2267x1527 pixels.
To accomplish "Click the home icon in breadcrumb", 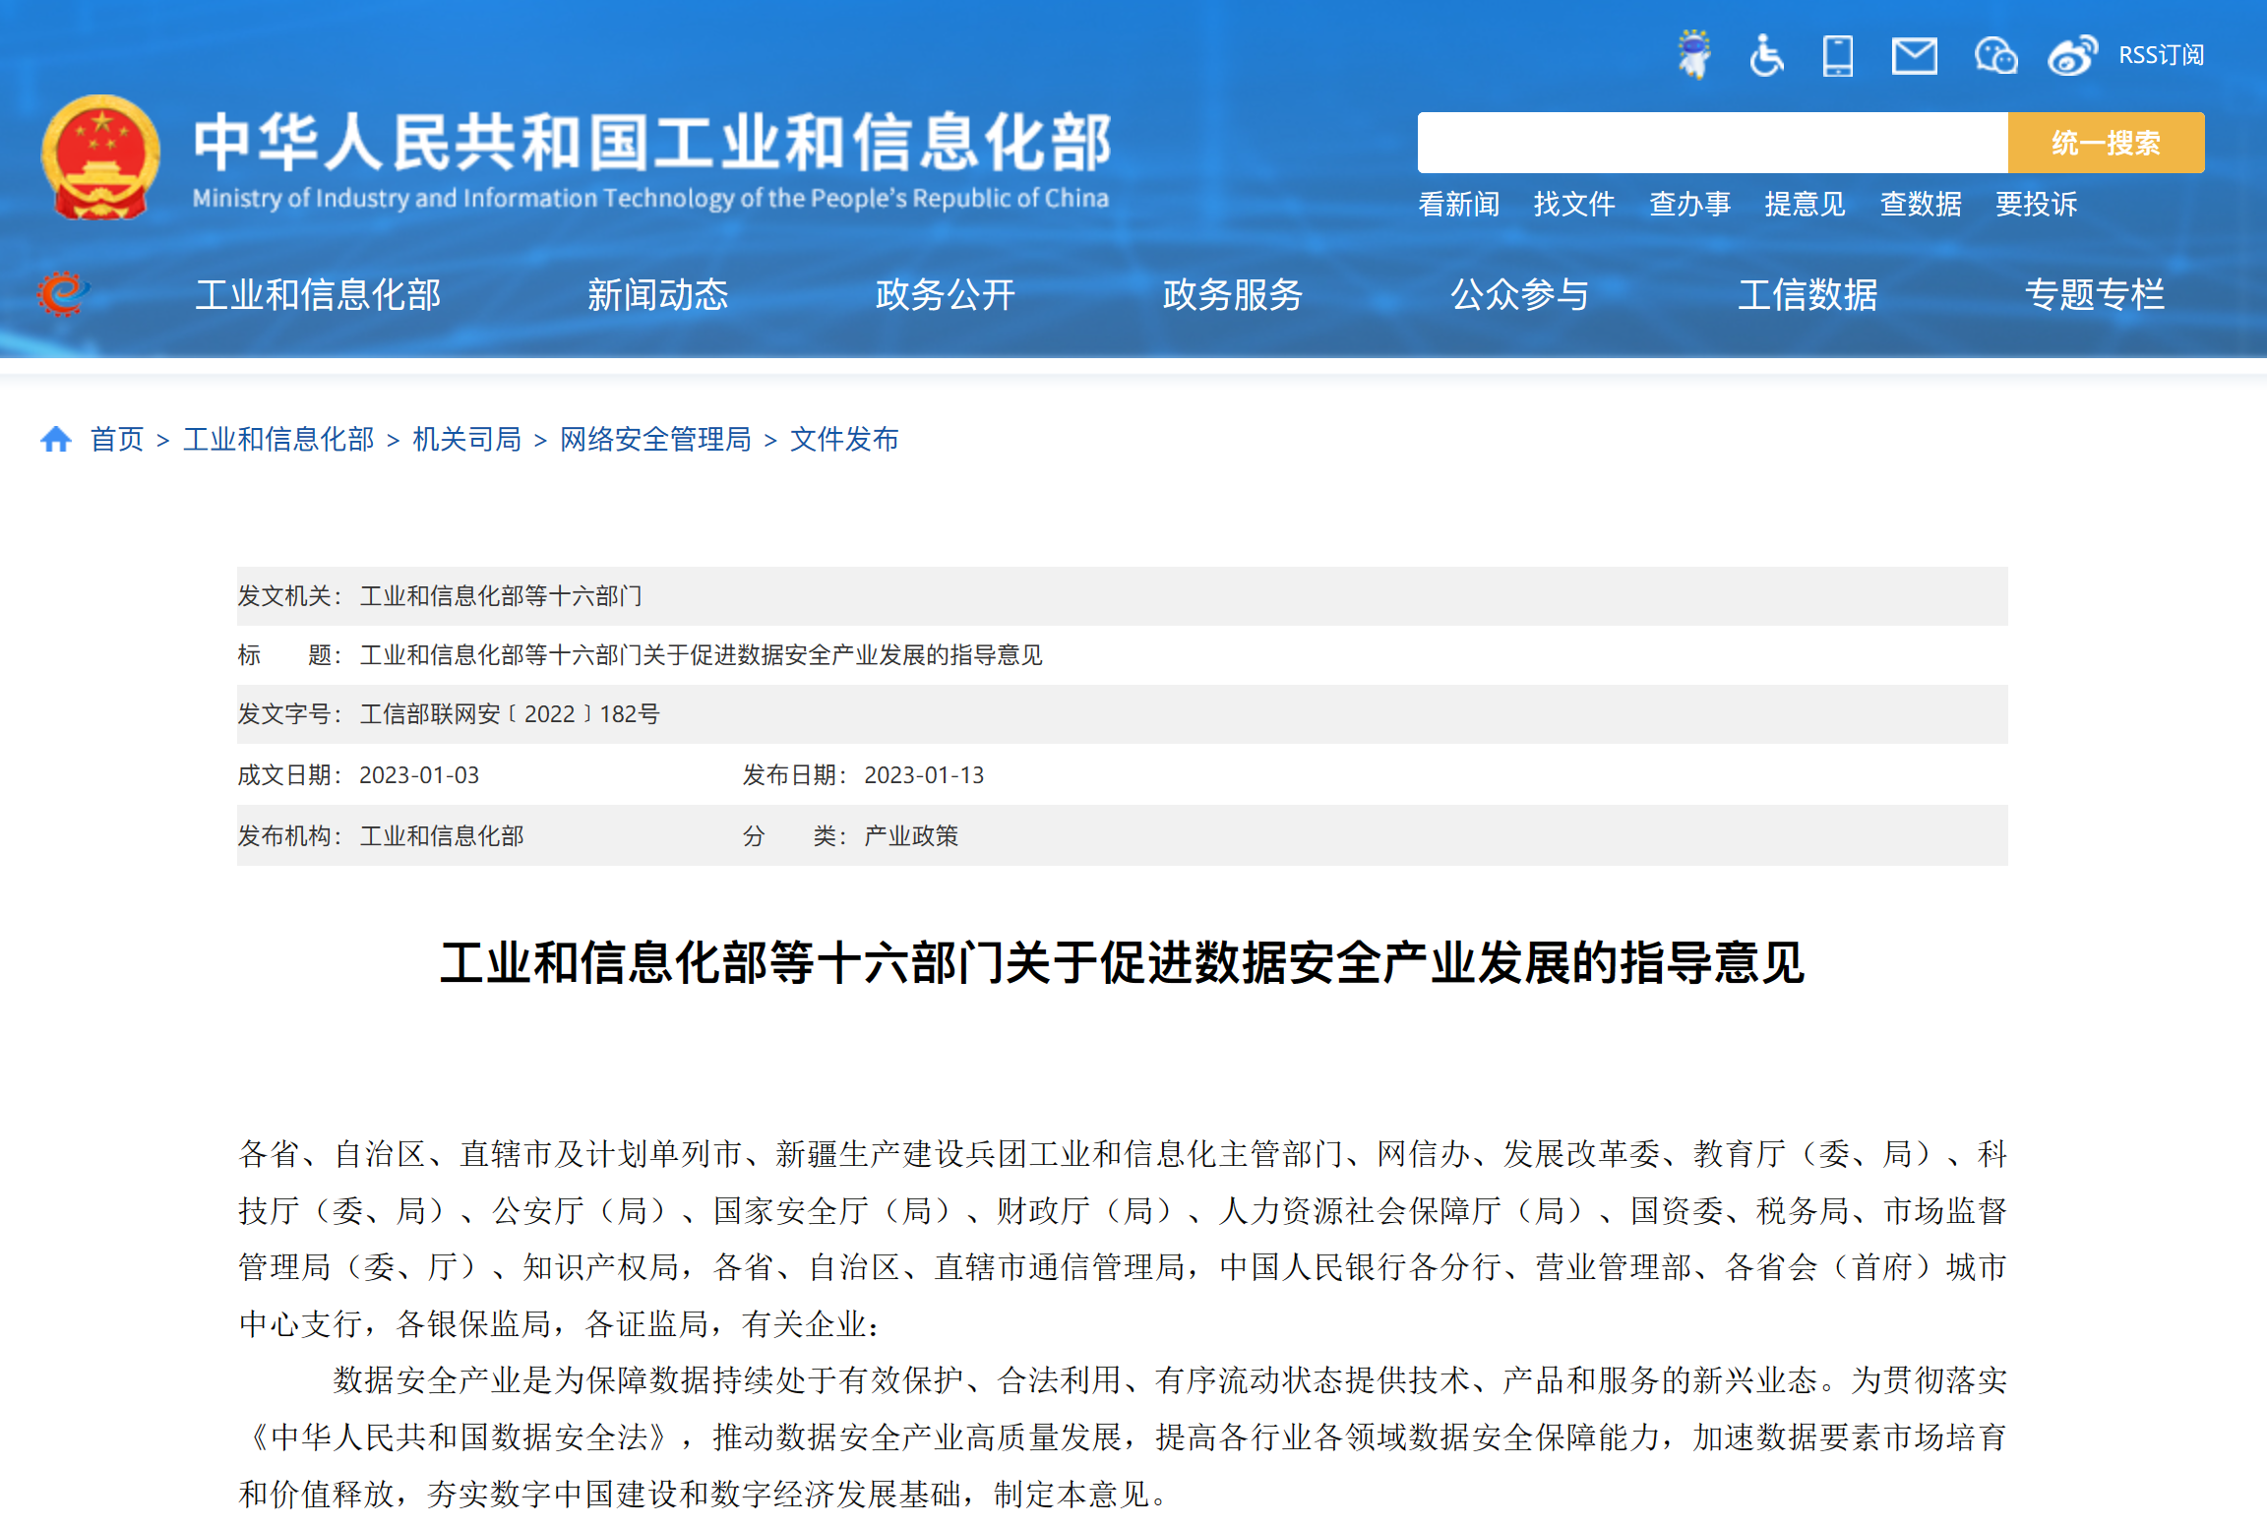I will click(56, 439).
